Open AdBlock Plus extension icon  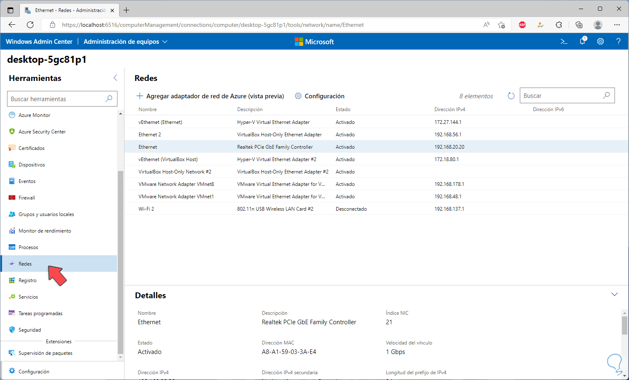pos(522,25)
